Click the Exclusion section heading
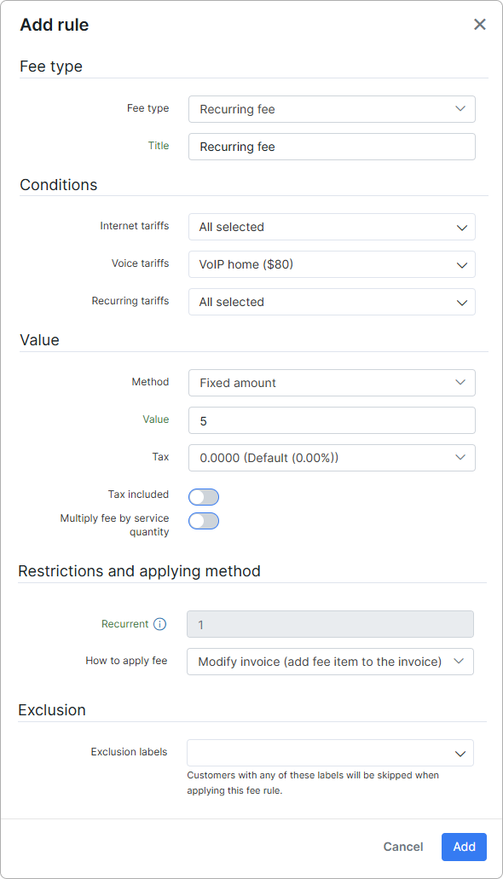Image resolution: width=503 pixels, height=879 pixels. pos(52,709)
